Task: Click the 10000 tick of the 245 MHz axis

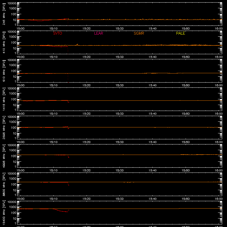Action: pos(12,3)
